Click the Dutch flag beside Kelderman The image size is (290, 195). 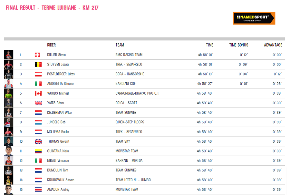[38, 113]
